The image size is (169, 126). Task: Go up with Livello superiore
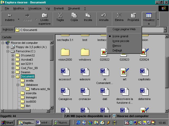[x=44, y=19]
